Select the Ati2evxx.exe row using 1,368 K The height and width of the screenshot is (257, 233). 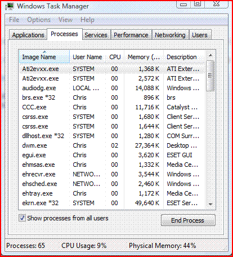click(x=112, y=69)
